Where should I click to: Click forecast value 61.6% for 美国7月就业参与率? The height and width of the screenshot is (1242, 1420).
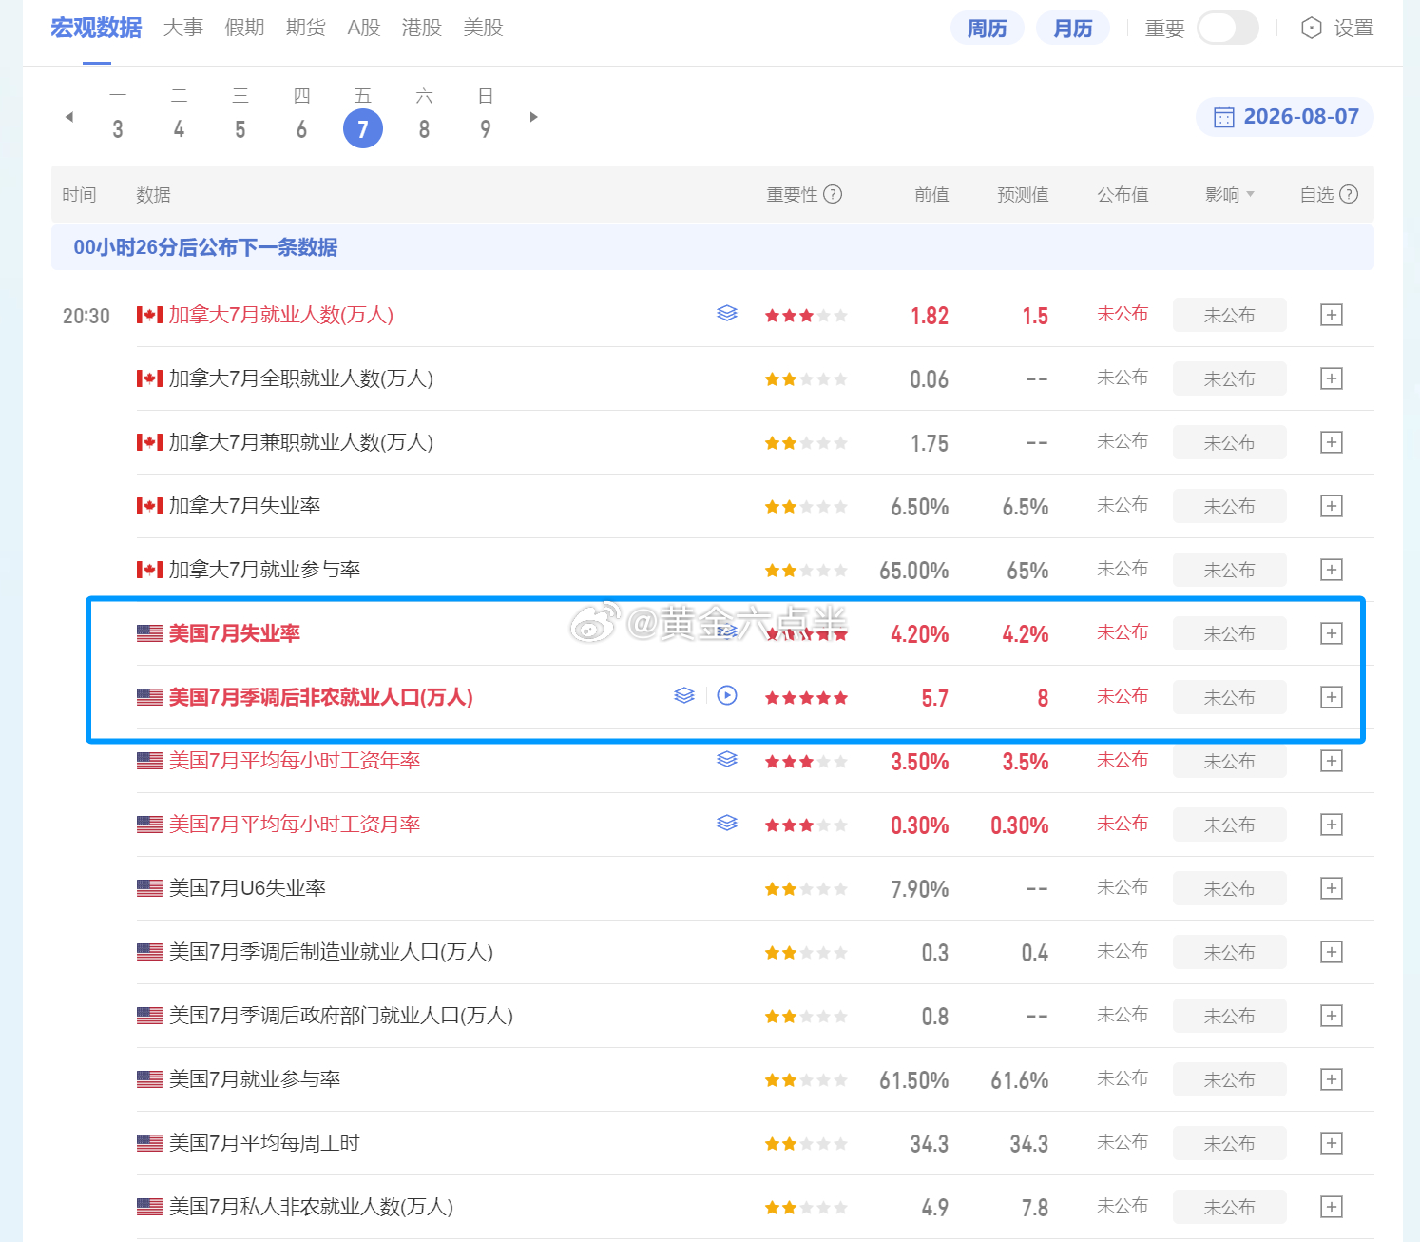tap(1020, 1080)
